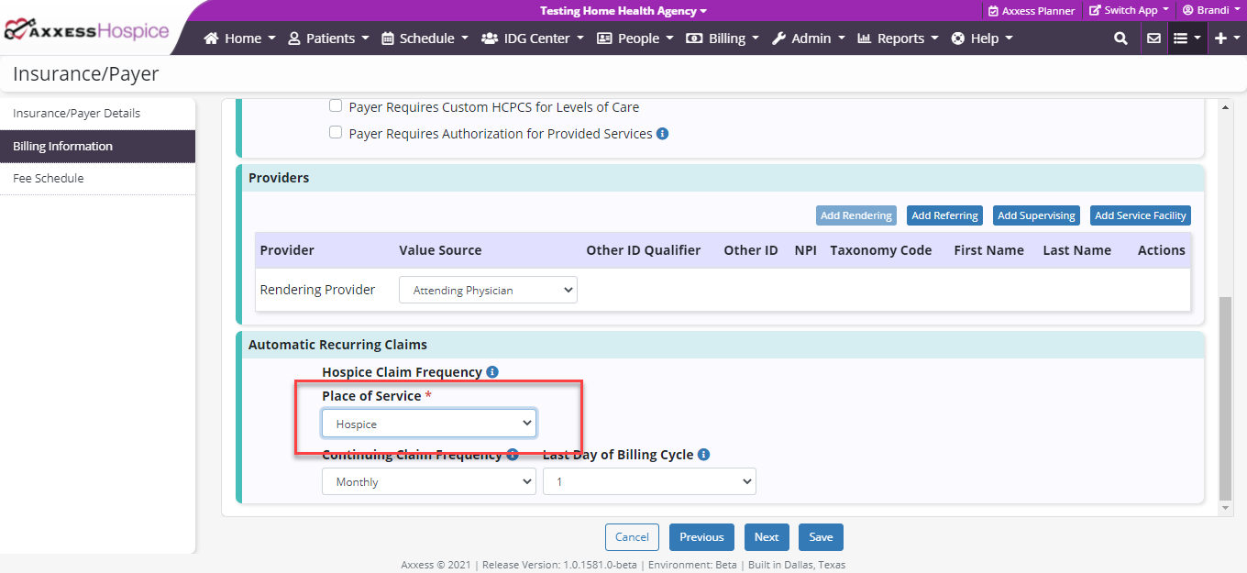Check Payer Requires Authorization for Provided Services
Image resolution: width=1247 pixels, height=573 pixels.
pyautogui.click(x=336, y=133)
